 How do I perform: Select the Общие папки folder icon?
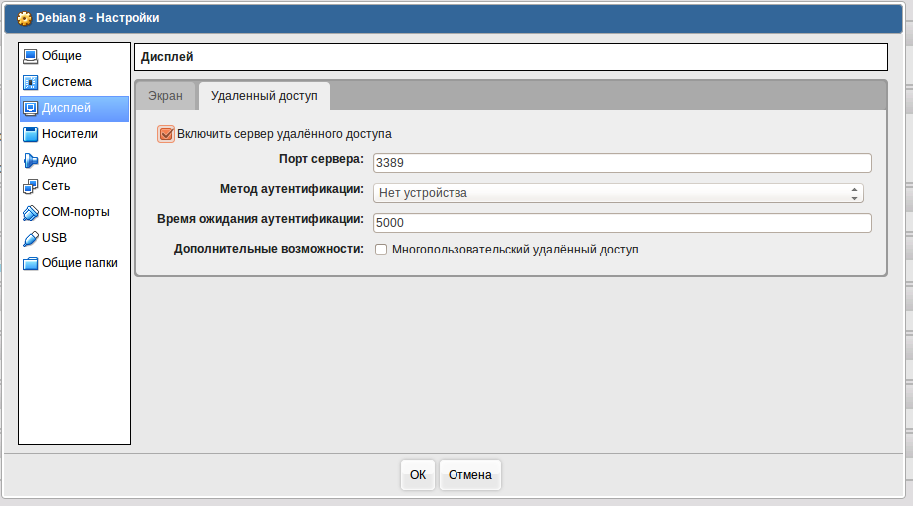[x=30, y=264]
